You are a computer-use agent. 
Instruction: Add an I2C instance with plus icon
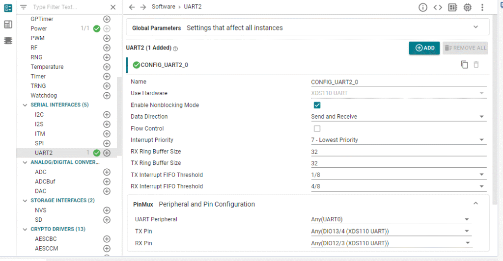pos(107,114)
